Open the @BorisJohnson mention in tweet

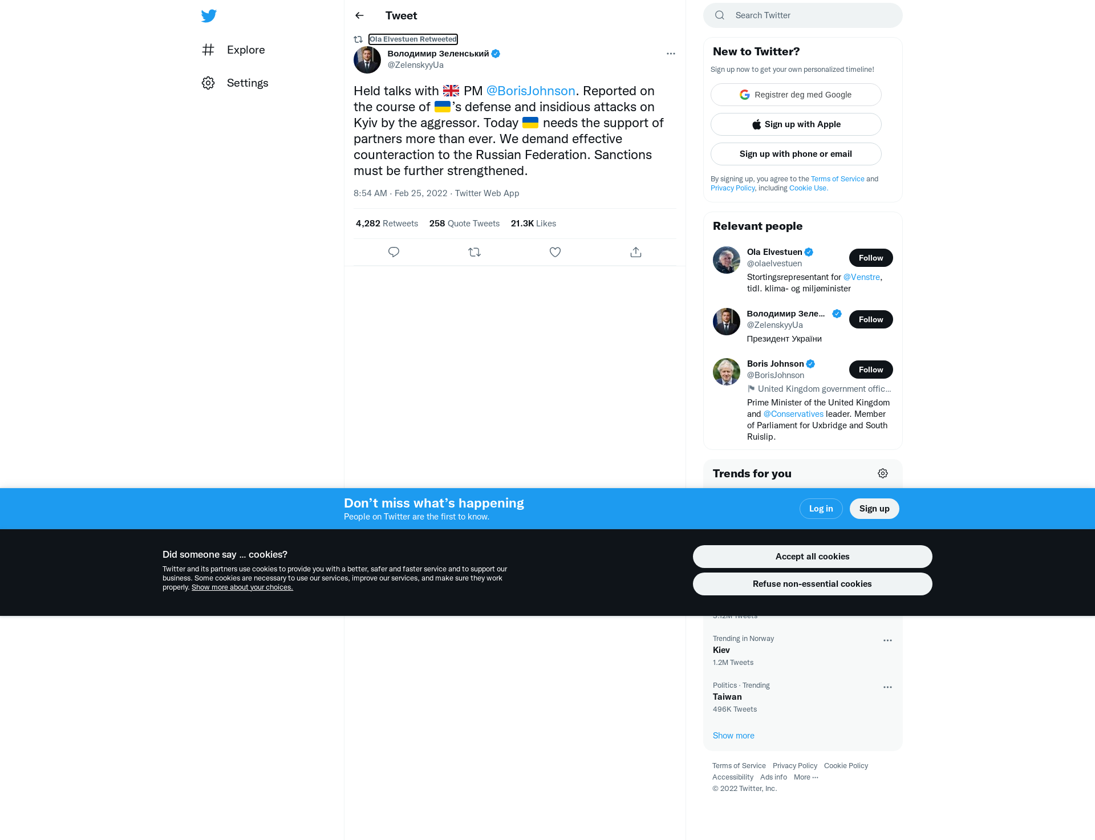(530, 91)
